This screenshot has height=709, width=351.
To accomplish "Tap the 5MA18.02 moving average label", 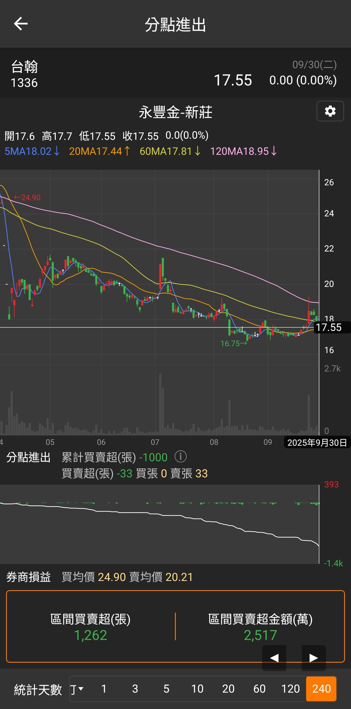I will (32, 151).
